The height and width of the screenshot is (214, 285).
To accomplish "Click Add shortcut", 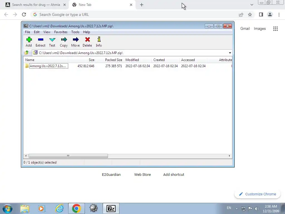I will point(174,174).
